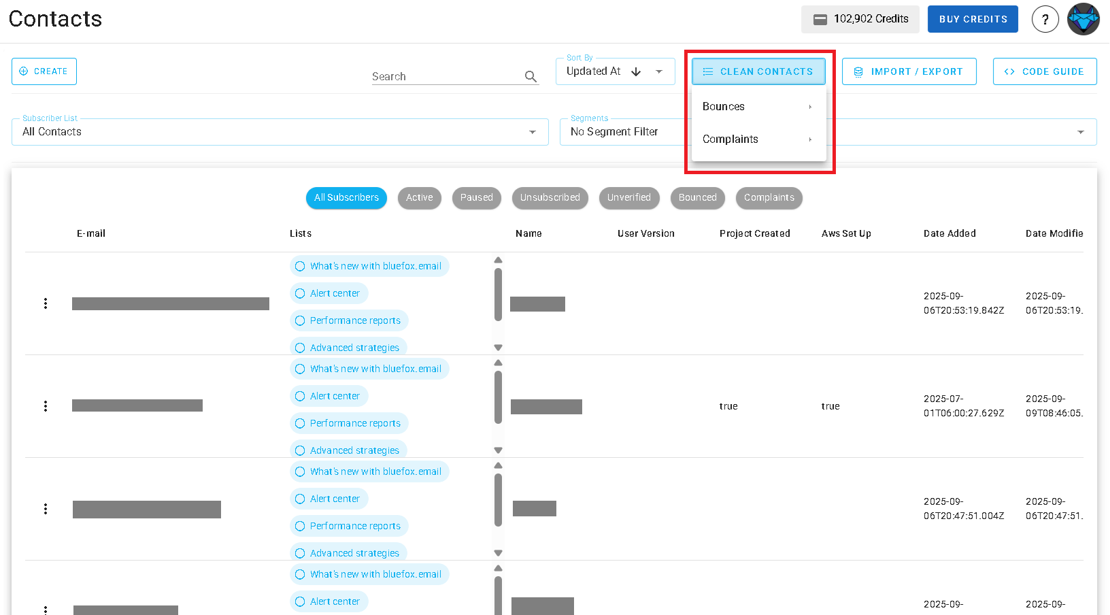Switch to the Unsubscribed filter

550,198
